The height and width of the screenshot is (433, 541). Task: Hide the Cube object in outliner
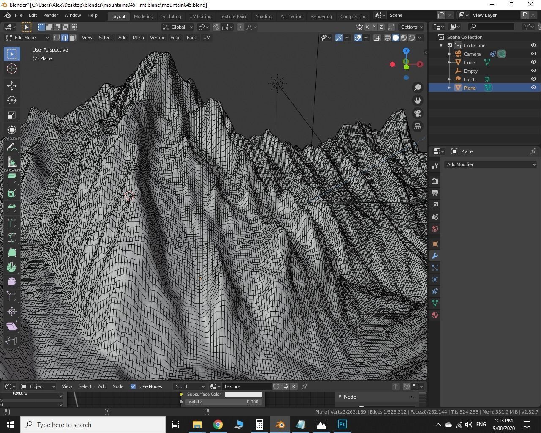533,62
